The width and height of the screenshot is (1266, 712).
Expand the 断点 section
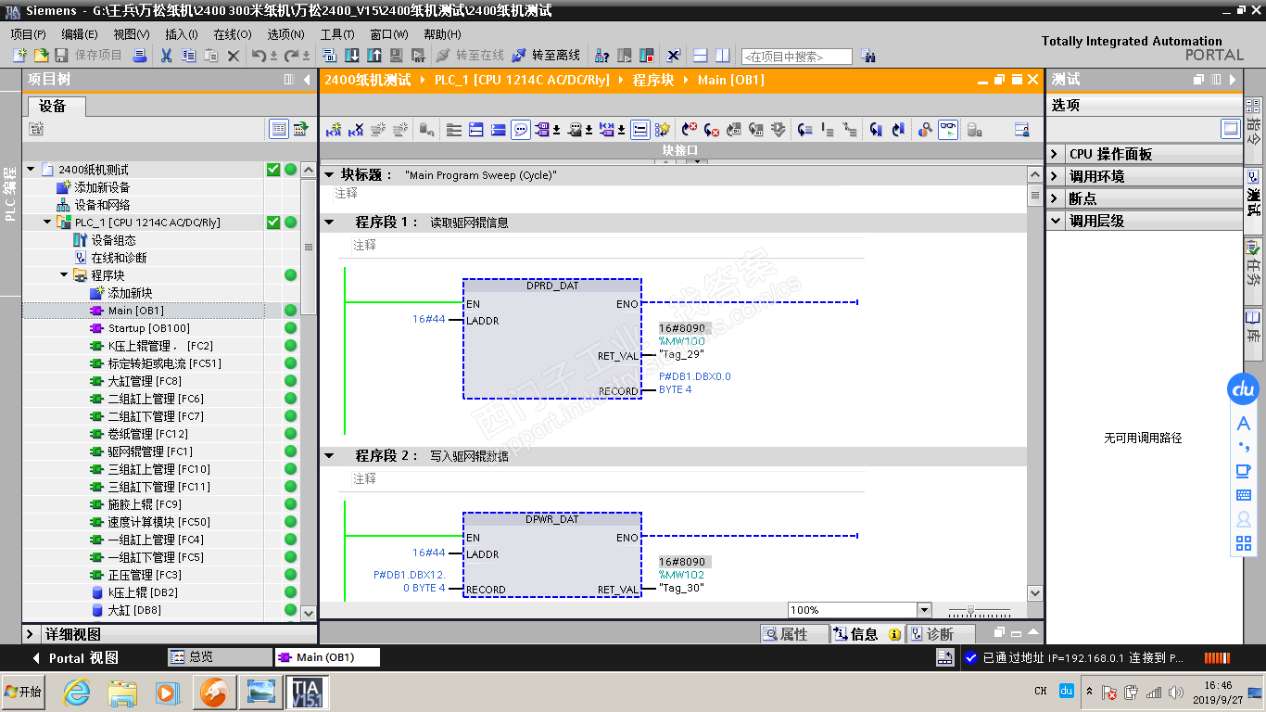tap(1056, 198)
